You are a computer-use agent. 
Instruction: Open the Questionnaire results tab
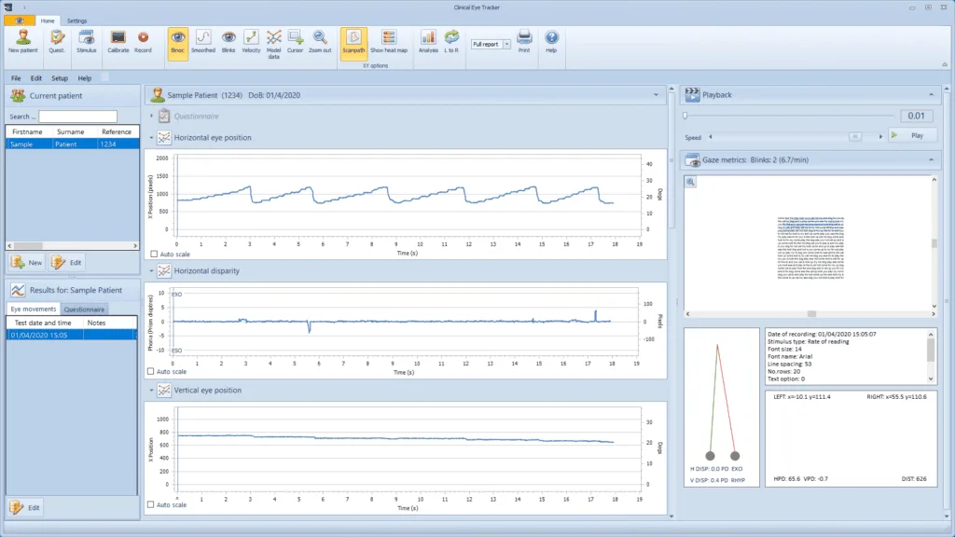click(x=84, y=309)
